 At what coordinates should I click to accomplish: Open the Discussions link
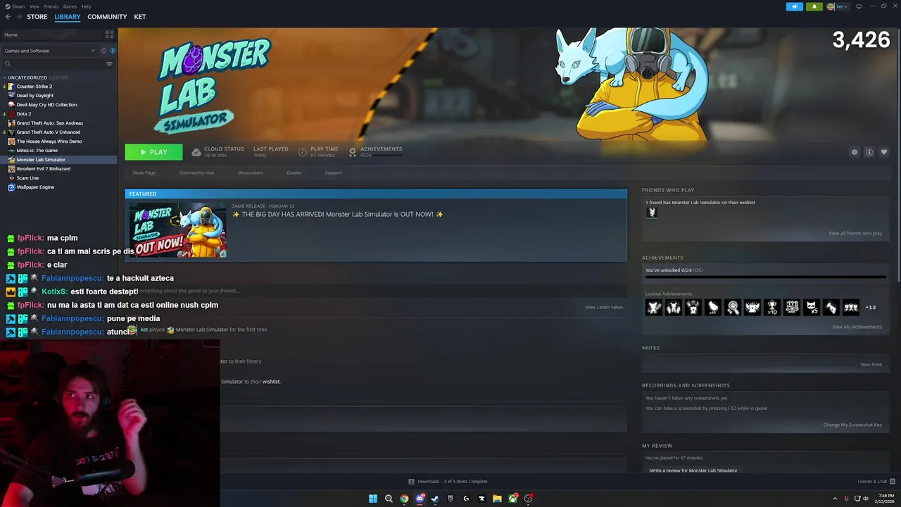click(250, 173)
